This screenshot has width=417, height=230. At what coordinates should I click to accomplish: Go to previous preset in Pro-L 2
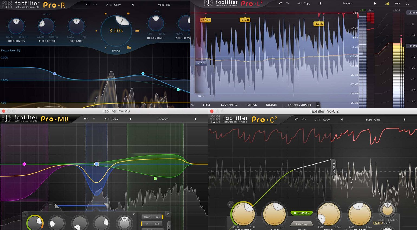tap(320, 4)
